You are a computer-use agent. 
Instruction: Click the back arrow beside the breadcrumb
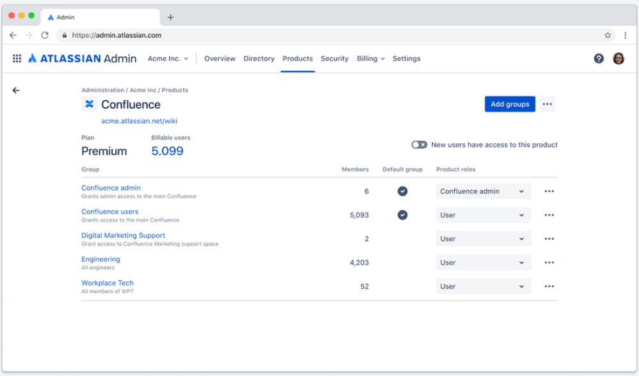click(16, 90)
